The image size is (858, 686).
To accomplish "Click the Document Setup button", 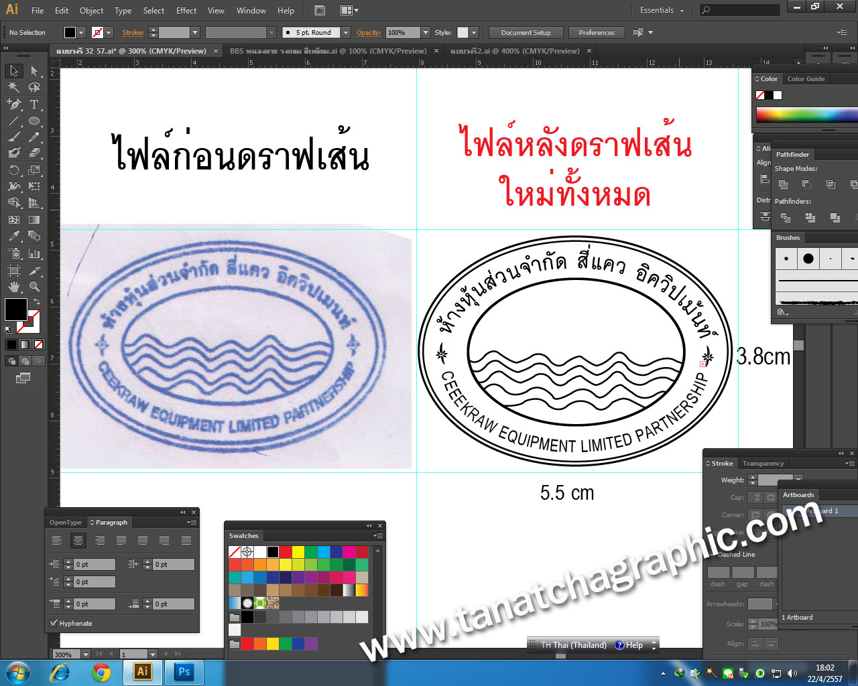I will (x=526, y=32).
